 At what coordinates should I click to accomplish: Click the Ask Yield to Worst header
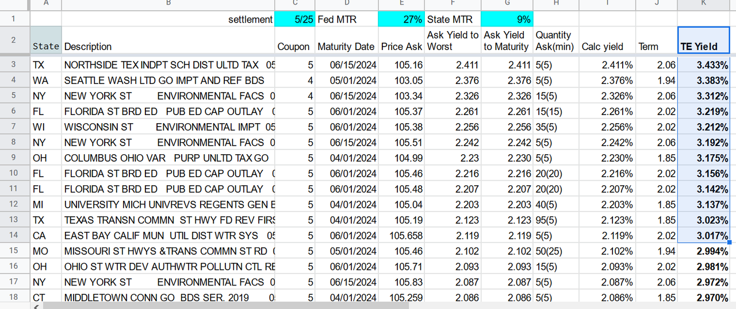453,40
